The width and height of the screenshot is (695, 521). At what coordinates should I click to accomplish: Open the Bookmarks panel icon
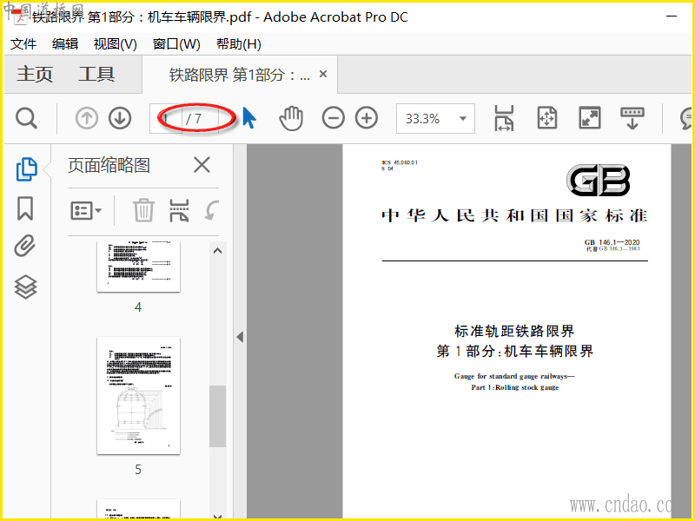(25, 208)
